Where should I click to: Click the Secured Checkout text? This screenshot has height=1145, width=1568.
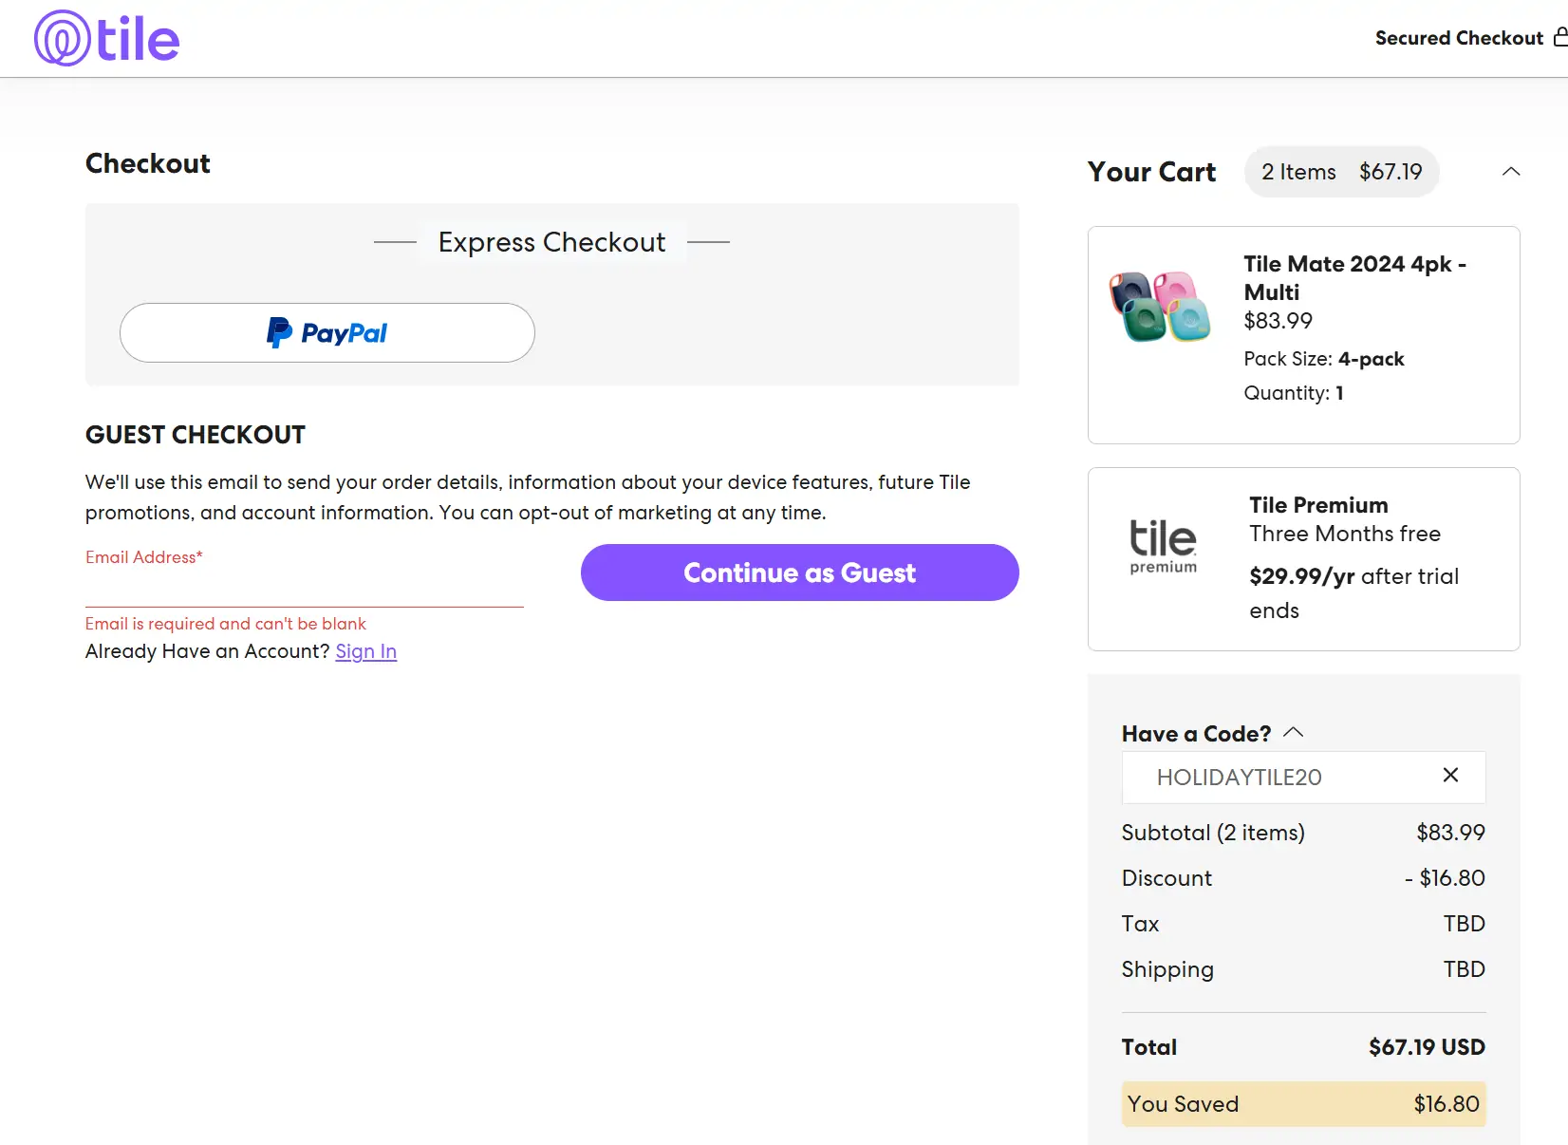coord(1458,38)
